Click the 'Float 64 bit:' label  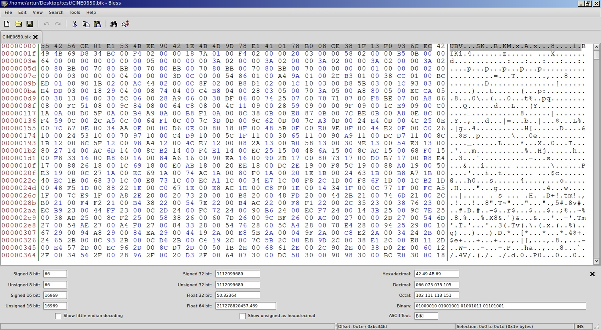tap(200, 306)
